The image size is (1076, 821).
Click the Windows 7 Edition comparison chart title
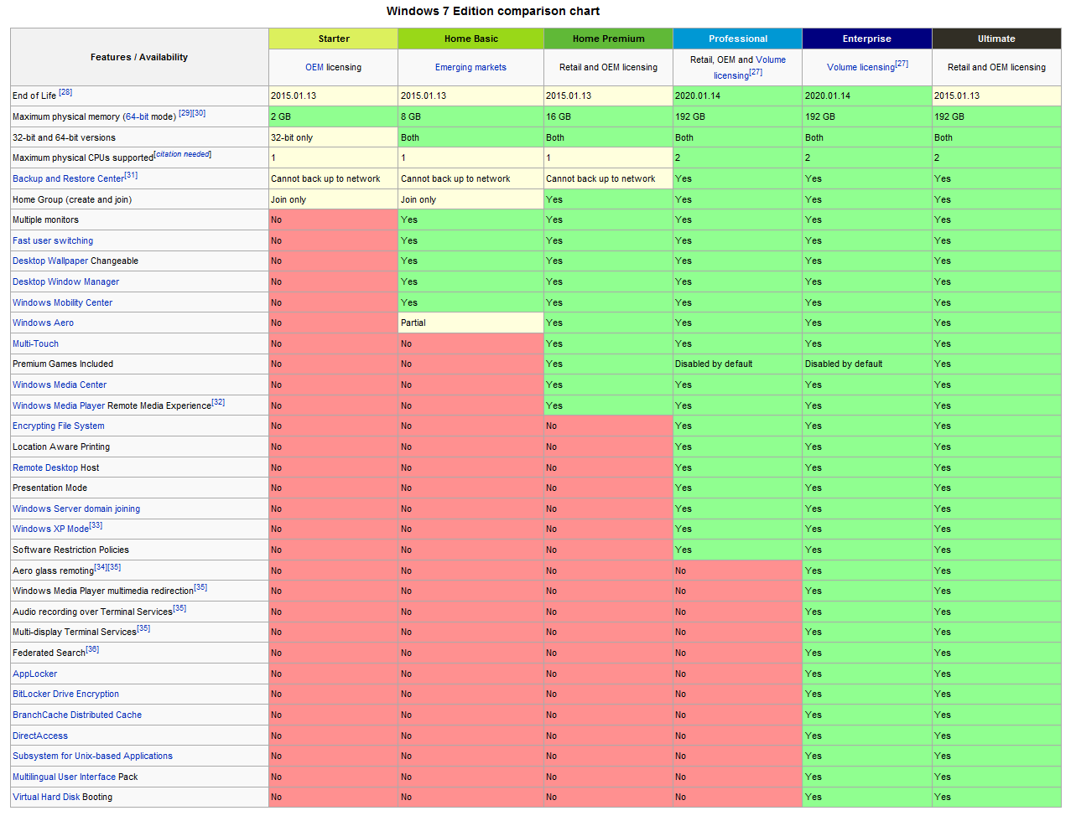[493, 11]
